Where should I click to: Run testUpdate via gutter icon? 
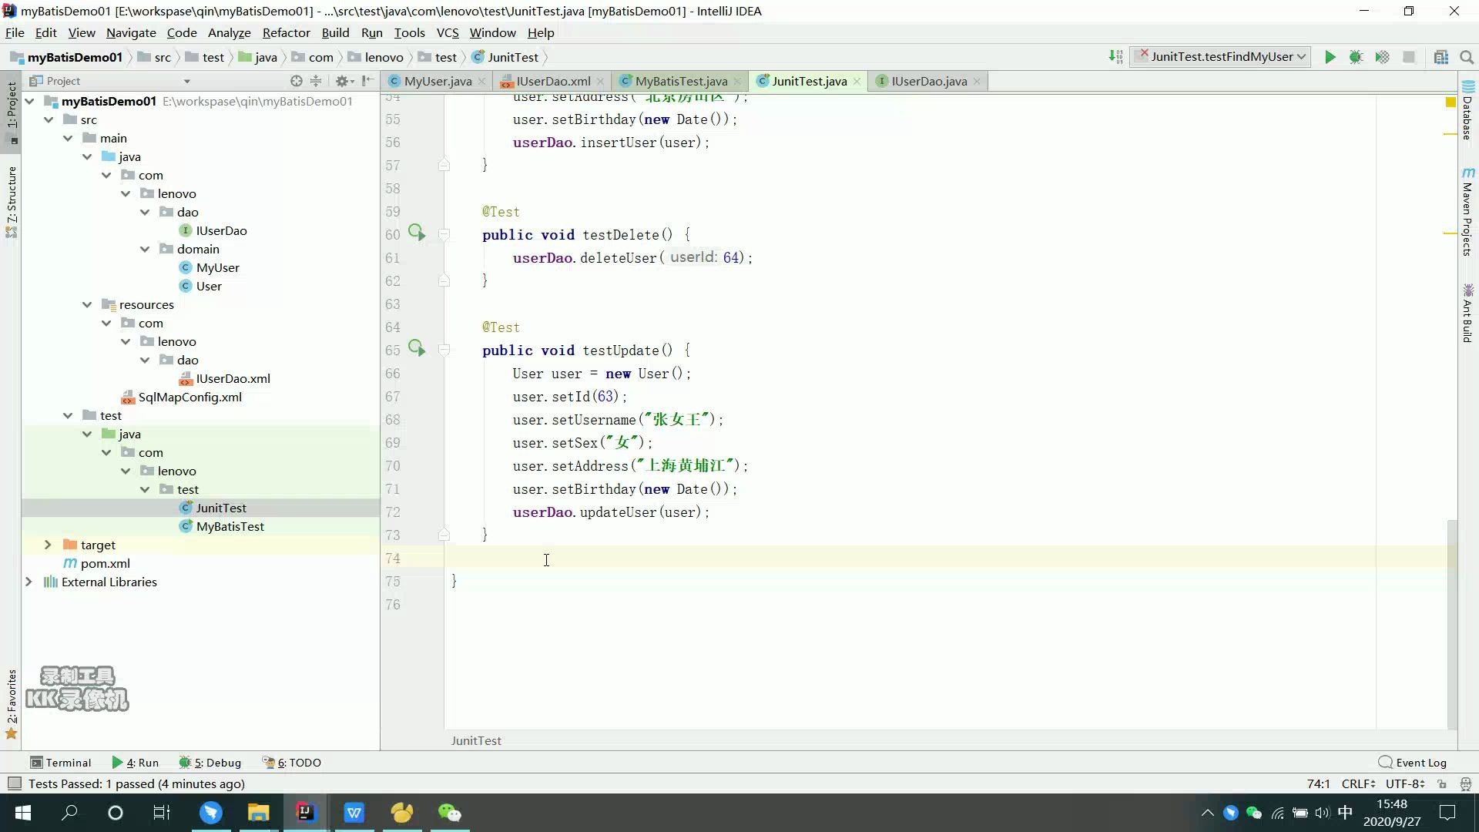click(417, 348)
